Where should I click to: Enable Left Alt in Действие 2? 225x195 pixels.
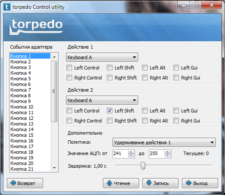tap(145, 111)
